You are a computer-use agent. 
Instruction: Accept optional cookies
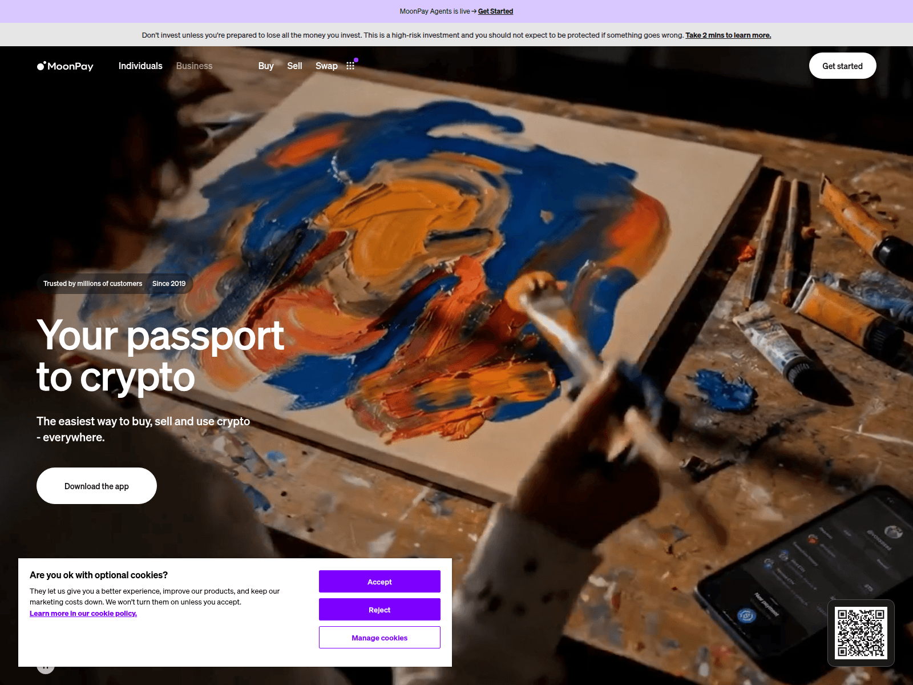pos(379,582)
